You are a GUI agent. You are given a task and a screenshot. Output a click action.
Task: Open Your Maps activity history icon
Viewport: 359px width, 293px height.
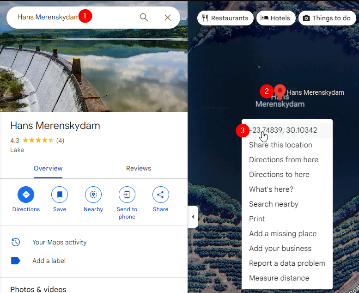(x=16, y=242)
